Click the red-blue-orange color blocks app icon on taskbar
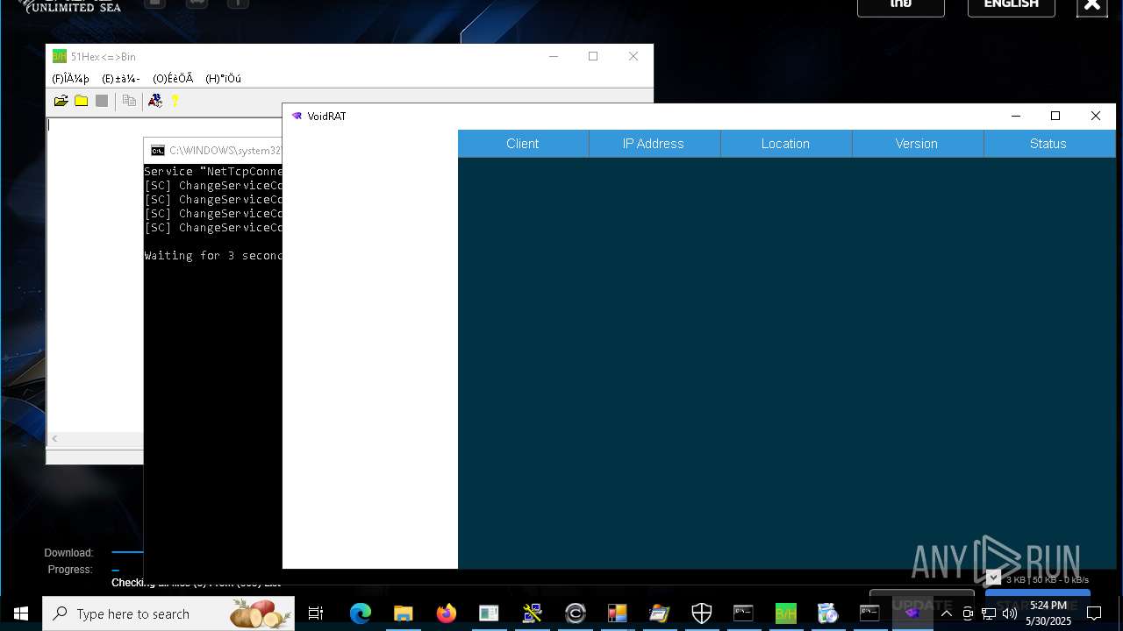 pyautogui.click(x=617, y=613)
